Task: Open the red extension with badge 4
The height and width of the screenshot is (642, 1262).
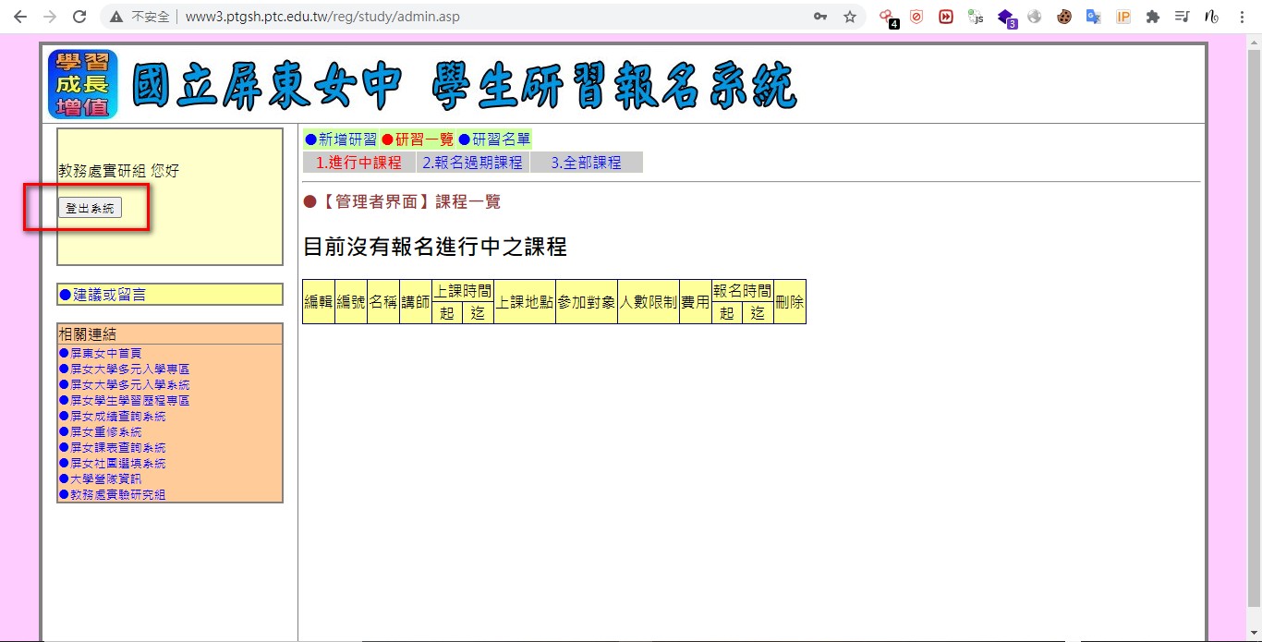Action: 888,17
